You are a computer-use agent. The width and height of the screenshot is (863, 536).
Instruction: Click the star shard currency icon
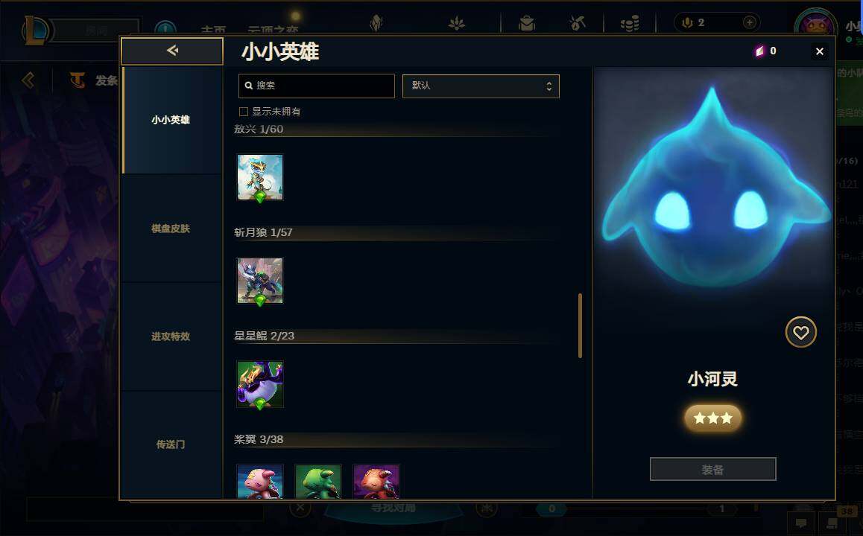click(x=759, y=51)
